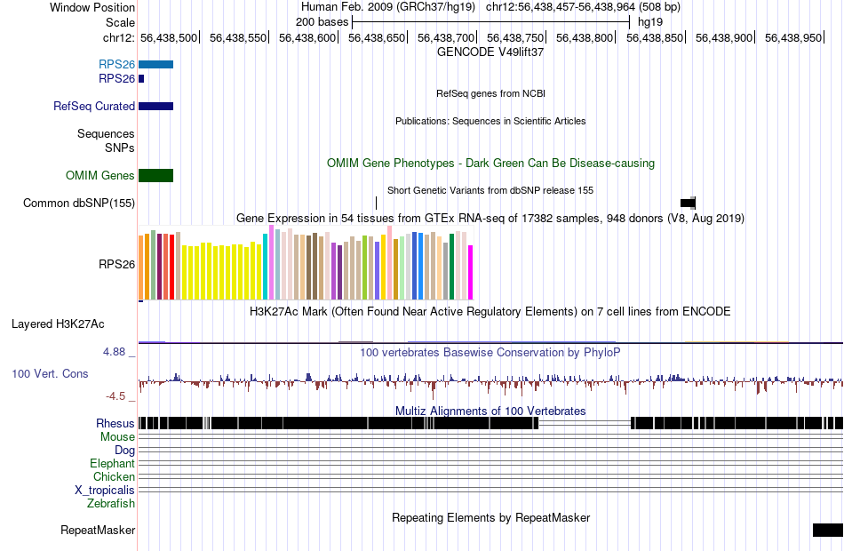Click Repeating Elements by RepeatMasker title
Image resolution: width=844 pixels, height=551 pixels.
click(490, 517)
